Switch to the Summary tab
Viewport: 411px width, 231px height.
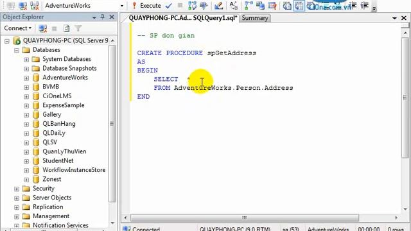coord(255,18)
